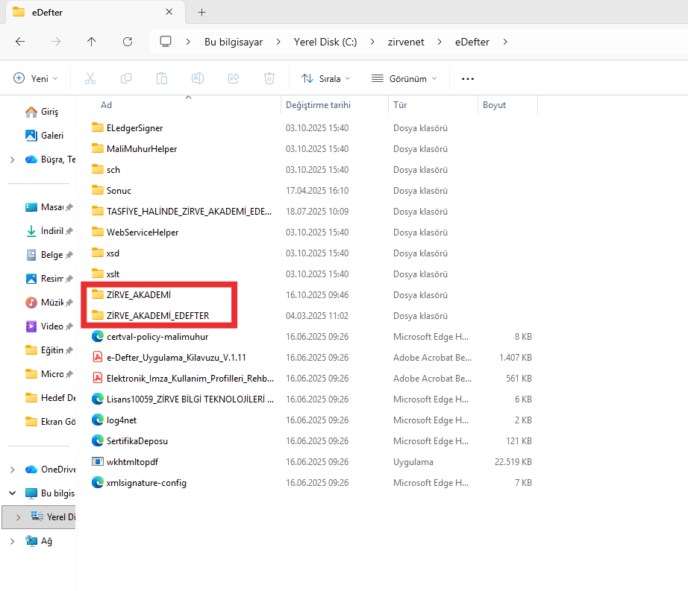The image size is (688, 591).
Task: Expand the Büşra OneDrive tree item
Action: click(12, 159)
